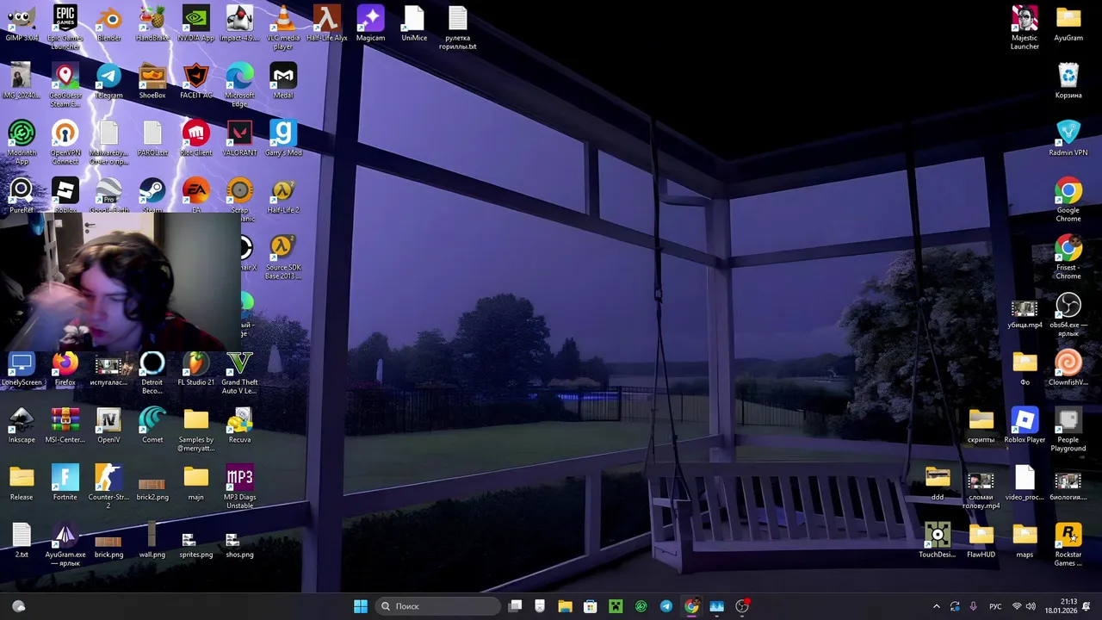
Task: Select the brick2.png file thumbnail
Action: [x=152, y=483]
